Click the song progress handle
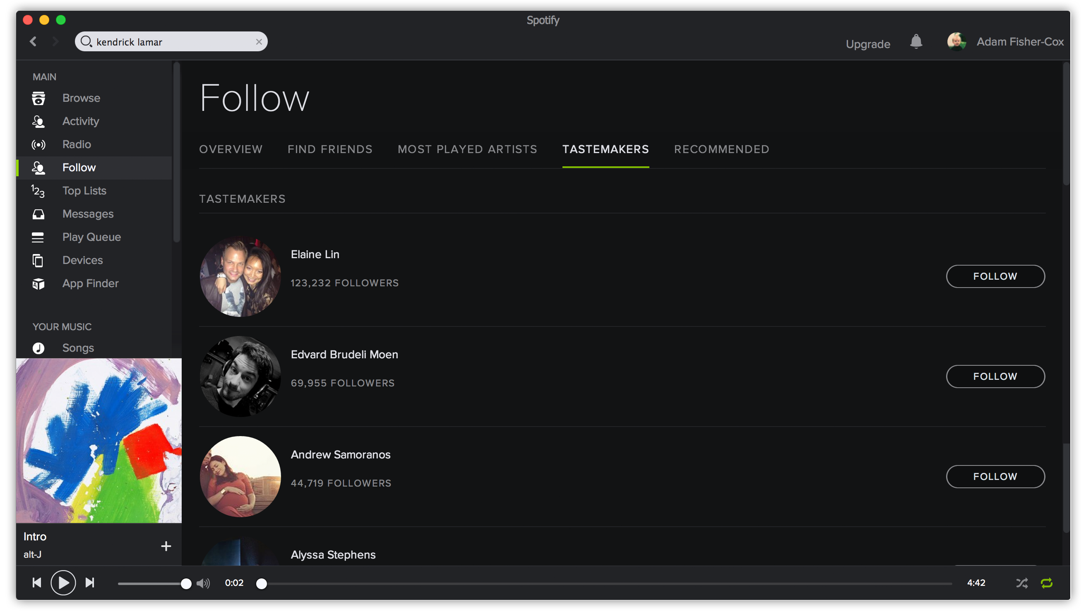The image size is (1086, 614). coord(262,584)
